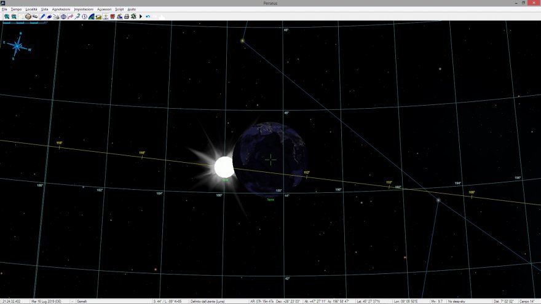This screenshot has height=304, width=541.
Task: Click the printer icon in toolbar
Action: [x=126, y=17]
